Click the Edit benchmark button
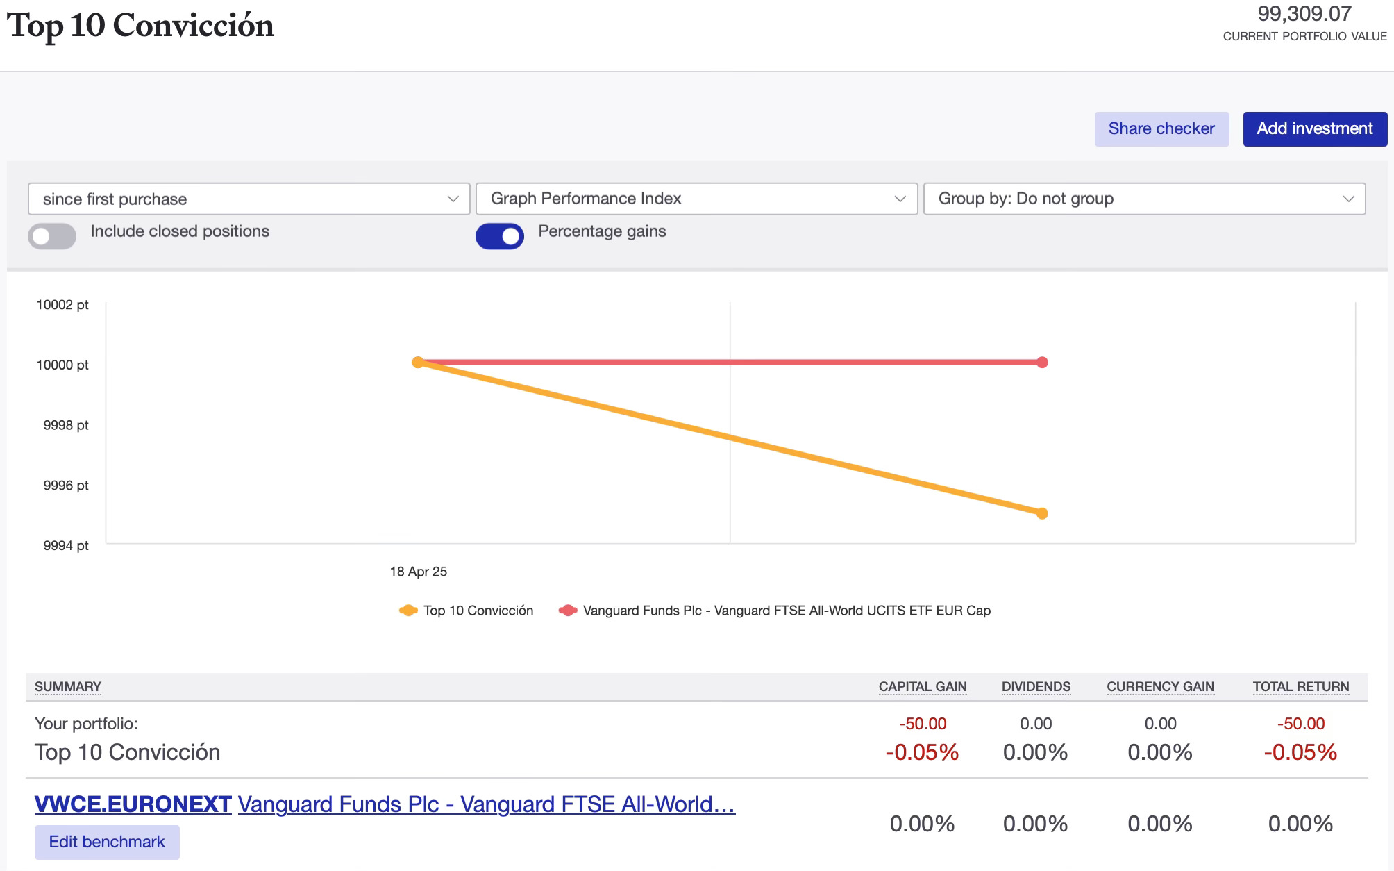The width and height of the screenshot is (1394, 871). pos(107,842)
